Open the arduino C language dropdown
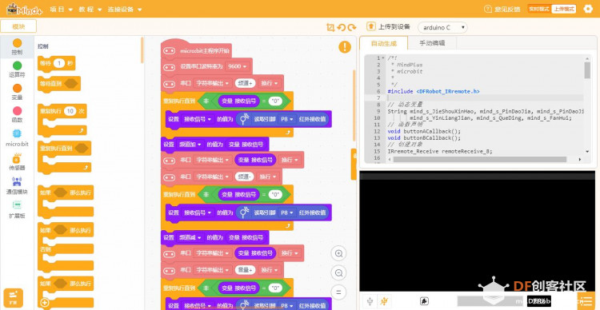600x310 pixels. pyautogui.click(x=442, y=27)
